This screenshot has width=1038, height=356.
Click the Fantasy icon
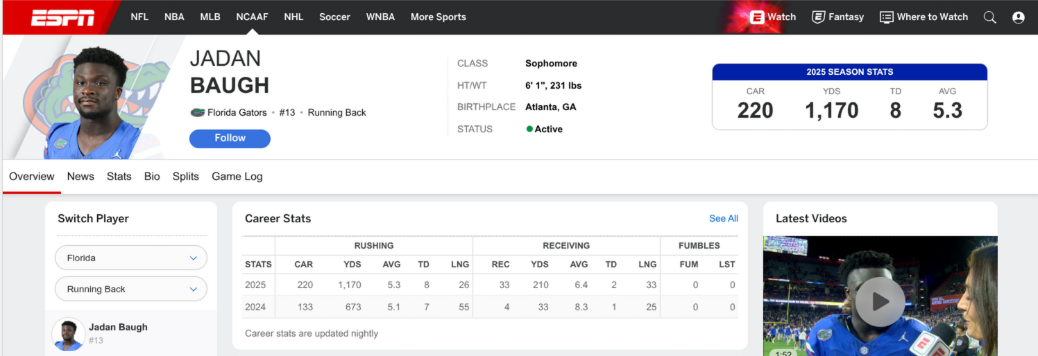(819, 17)
